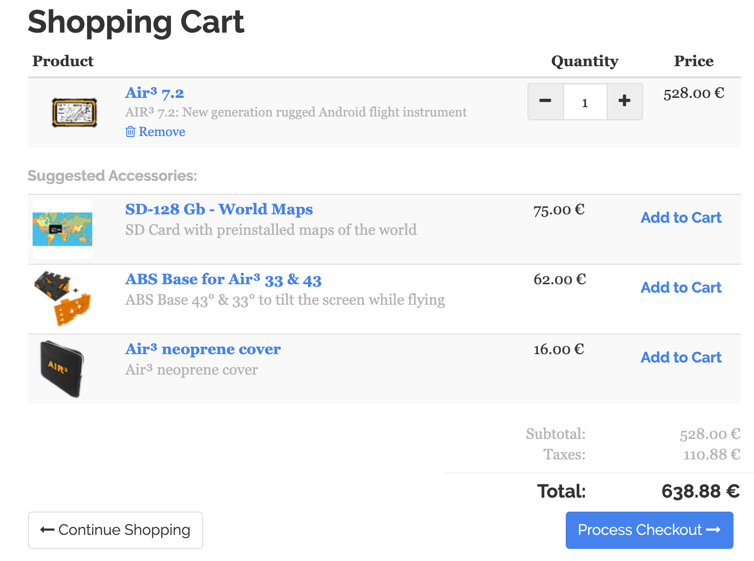Click the Suggested Accessories heading
The image size is (754, 561).
coord(112,176)
